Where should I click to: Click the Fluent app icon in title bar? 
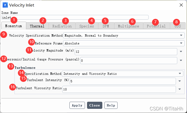5,5
